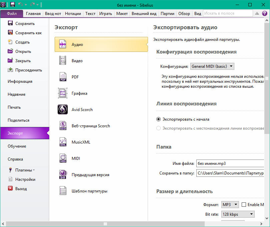Collapse the ribbon with the up triangle

click(x=257, y=13)
